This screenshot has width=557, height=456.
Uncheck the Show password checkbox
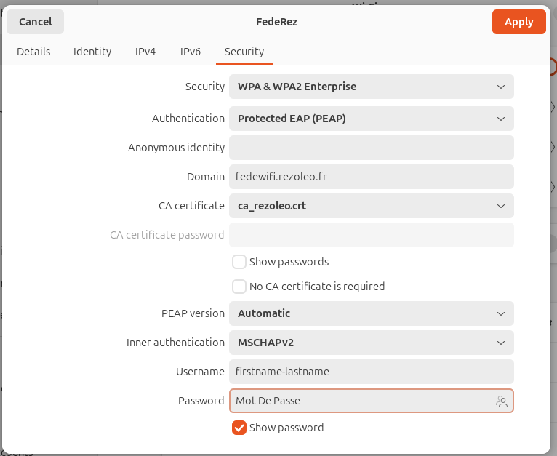[x=239, y=428]
